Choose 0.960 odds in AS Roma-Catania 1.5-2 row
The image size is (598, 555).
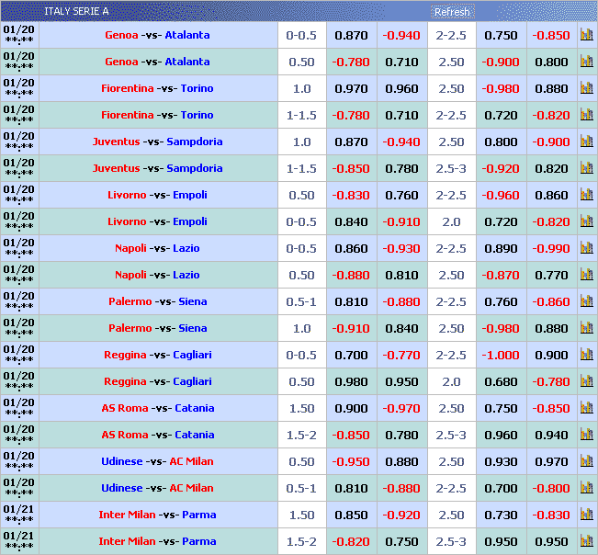coord(501,436)
